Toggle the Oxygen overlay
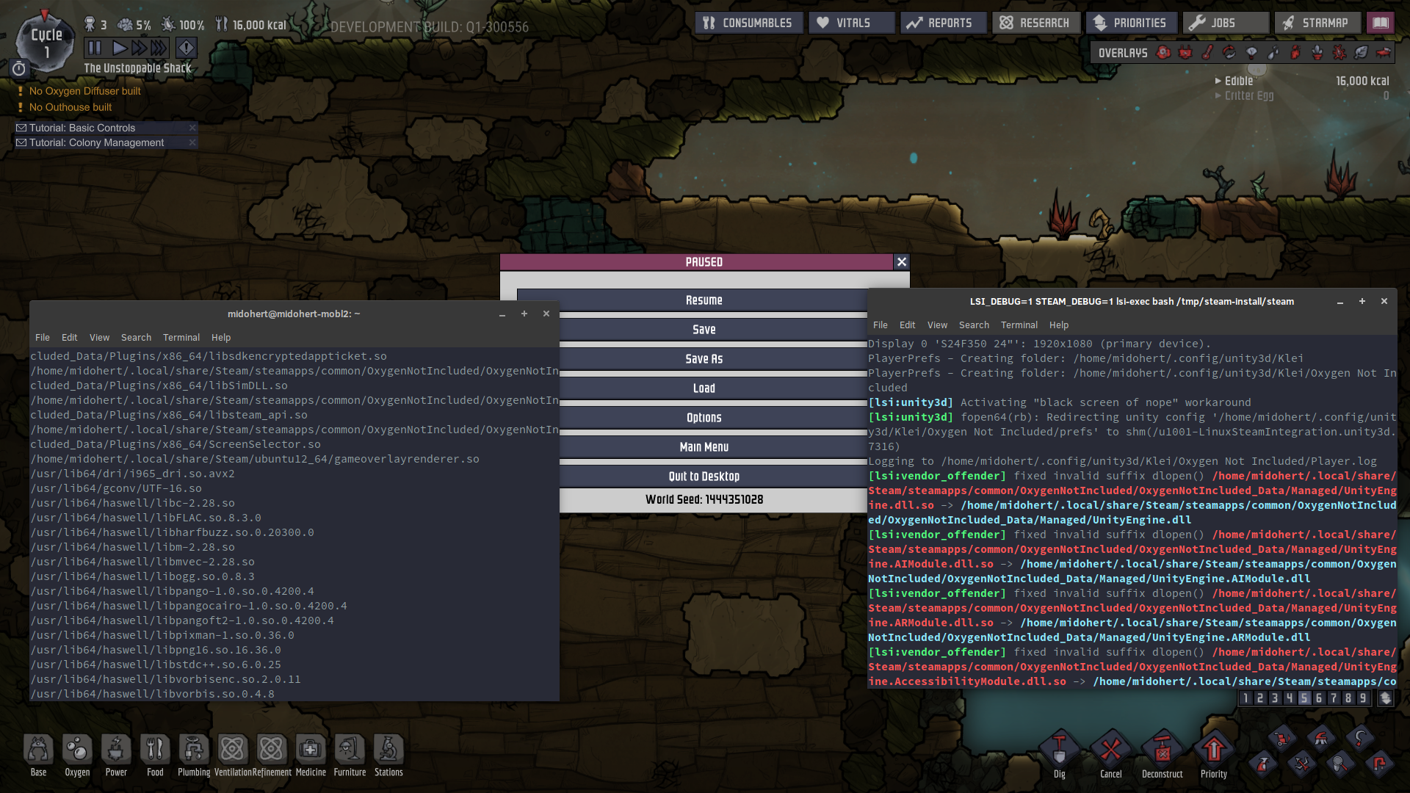 coord(1163,53)
